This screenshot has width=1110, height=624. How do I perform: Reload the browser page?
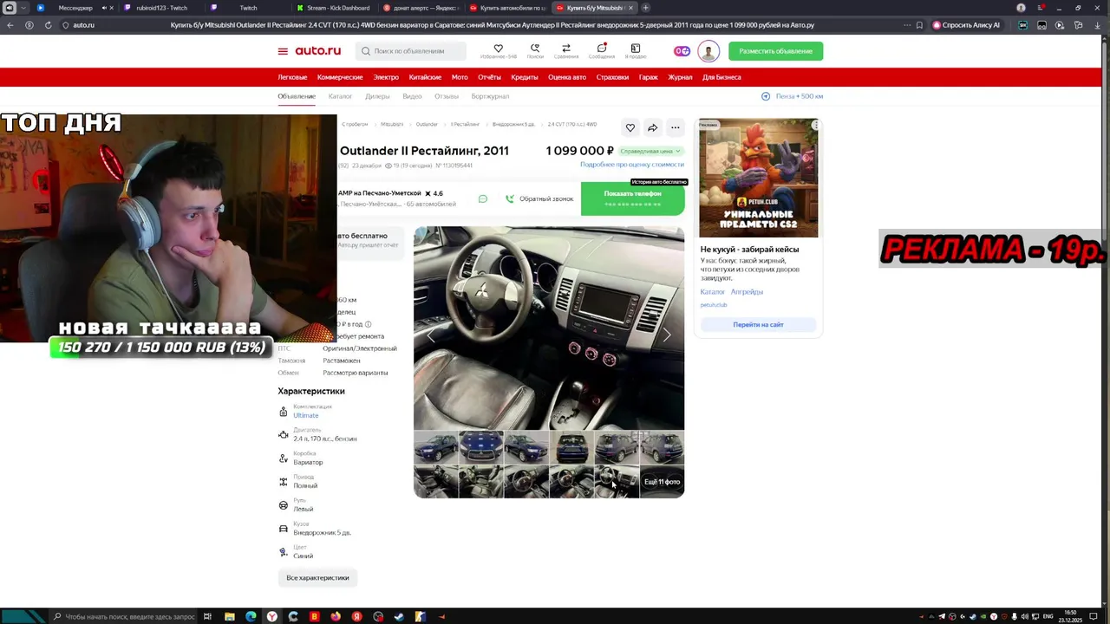[48, 25]
